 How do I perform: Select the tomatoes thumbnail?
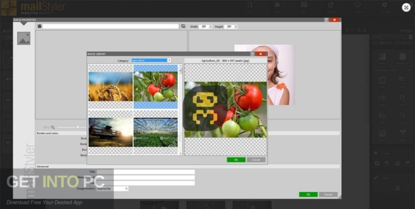click(156, 86)
